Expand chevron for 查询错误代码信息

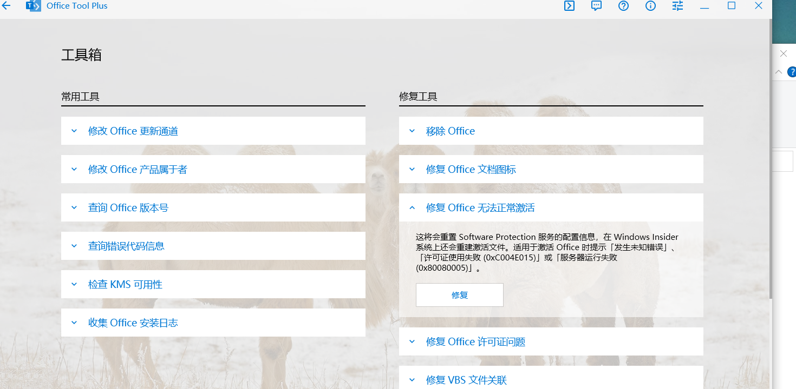point(74,246)
